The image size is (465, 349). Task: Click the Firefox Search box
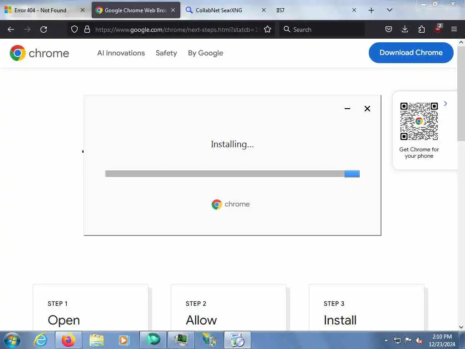click(322, 30)
